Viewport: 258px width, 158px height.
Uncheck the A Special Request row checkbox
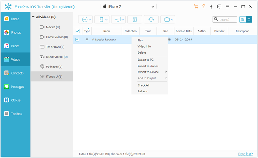click(x=77, y=40)
